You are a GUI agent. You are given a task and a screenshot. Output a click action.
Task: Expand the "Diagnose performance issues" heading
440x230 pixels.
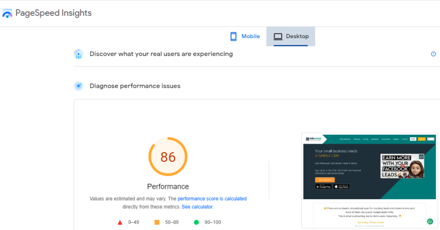point(135,86)
